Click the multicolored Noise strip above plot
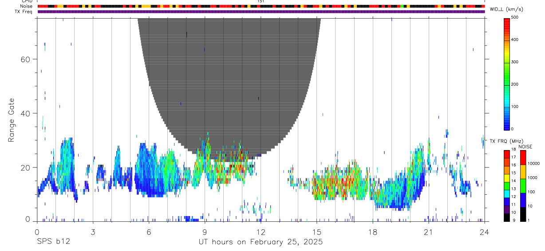The height and width of the screenshot is (251, 545). (x=261, y=6)
